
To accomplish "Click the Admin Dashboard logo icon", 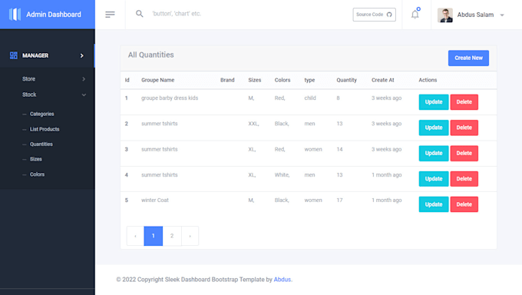I will tap(15, 15).
